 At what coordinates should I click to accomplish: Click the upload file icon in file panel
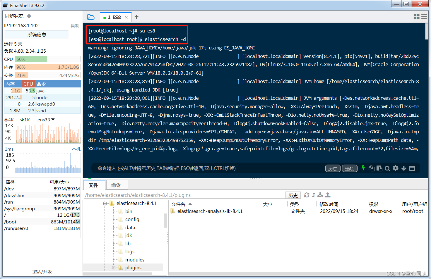click(x=328, y=195)
